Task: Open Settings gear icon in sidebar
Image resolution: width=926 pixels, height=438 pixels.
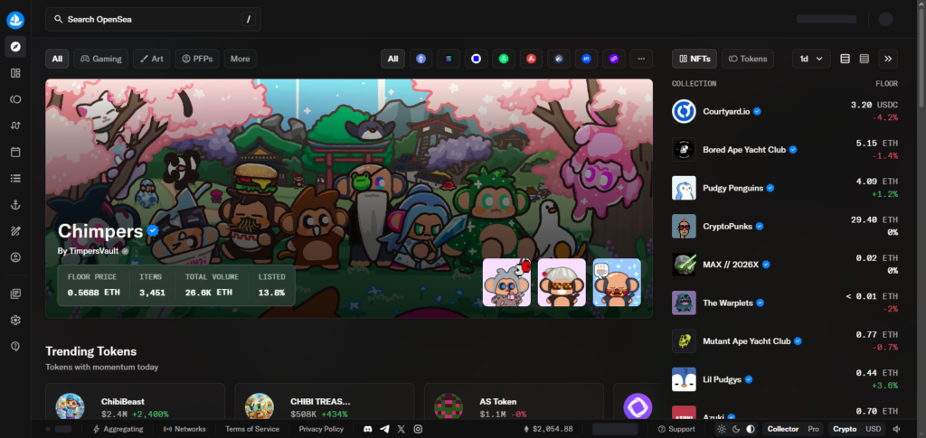Action: (x=15, y=320)
